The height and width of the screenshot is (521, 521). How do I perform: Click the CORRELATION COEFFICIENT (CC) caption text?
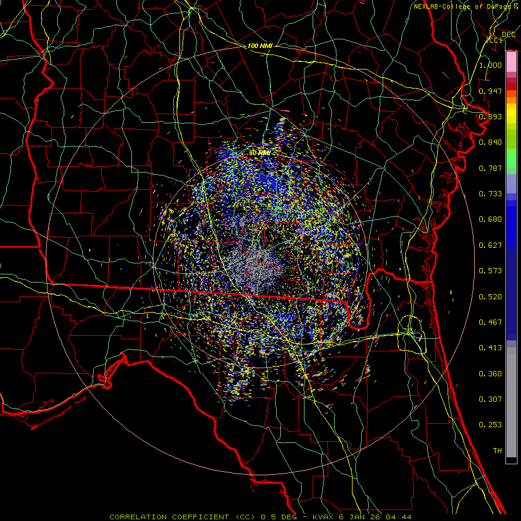coord(182,517)
